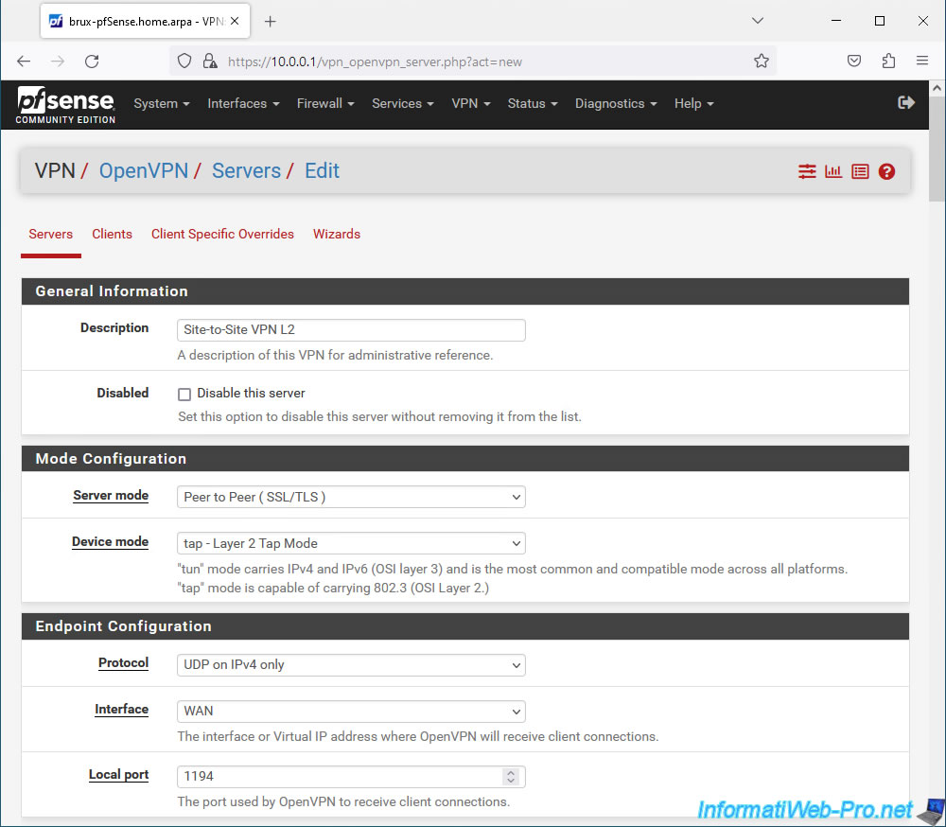Click the site security padlock icon
The height and width of the screenshot is (827, 946).
209,61
